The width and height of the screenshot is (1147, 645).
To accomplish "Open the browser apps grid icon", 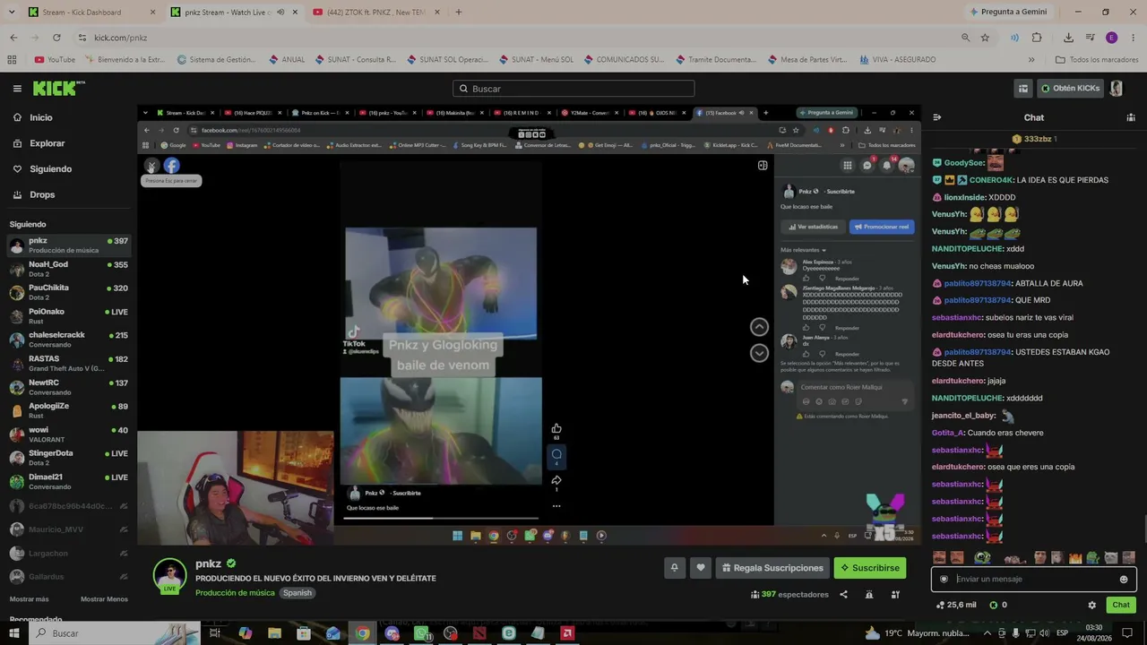I will 12,60.
